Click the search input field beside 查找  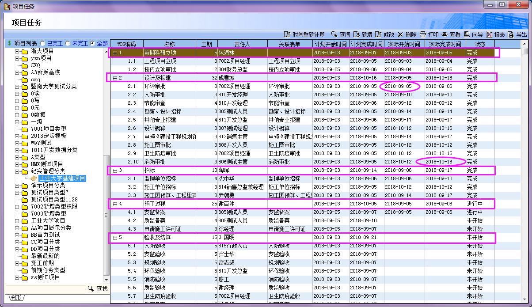point(45,288)
